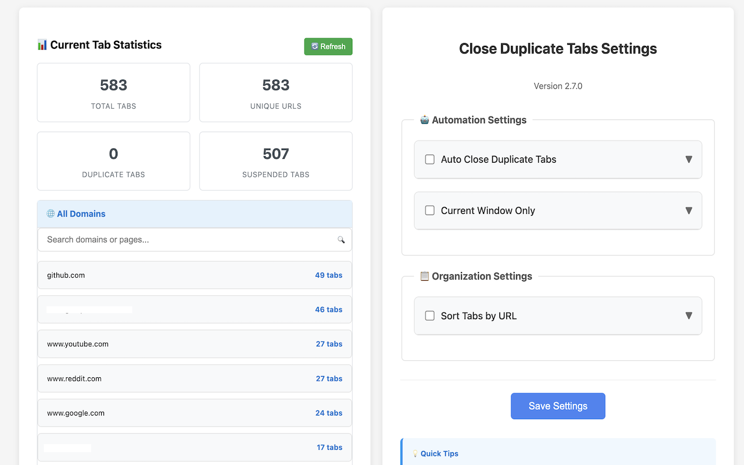
Task: Toggle the Current Window Only checkbox
Action: click(x=430, y=210)
